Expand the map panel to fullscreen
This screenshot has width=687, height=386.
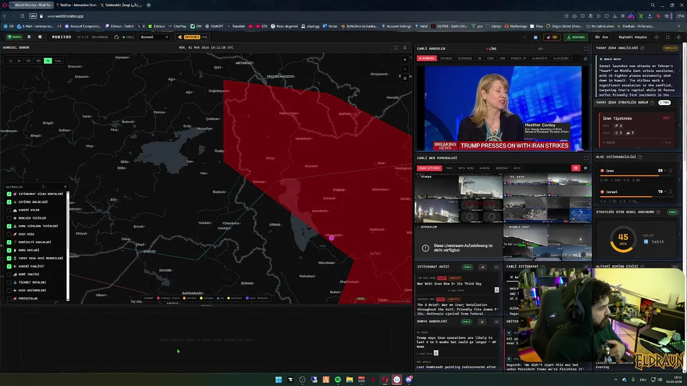click(396, 48)
